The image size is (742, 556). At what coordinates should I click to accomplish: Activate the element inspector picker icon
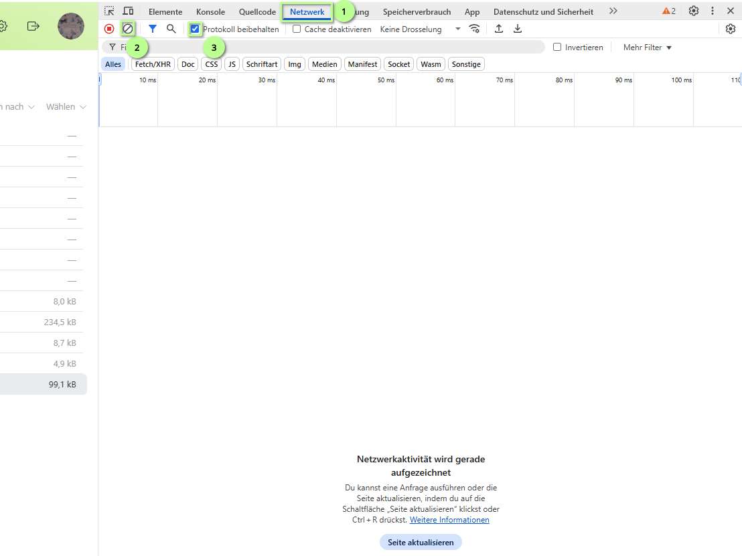tap(110, 11)
